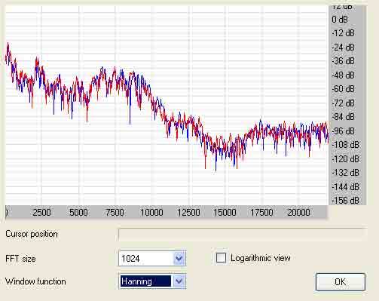Click the -144 dB scale label
Screen dimensions: 379x301
(x=345, y=187)
